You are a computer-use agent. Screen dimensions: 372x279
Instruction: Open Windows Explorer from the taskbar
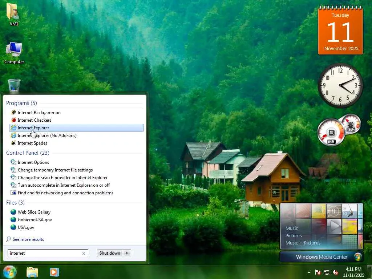[x=32, y=272]
